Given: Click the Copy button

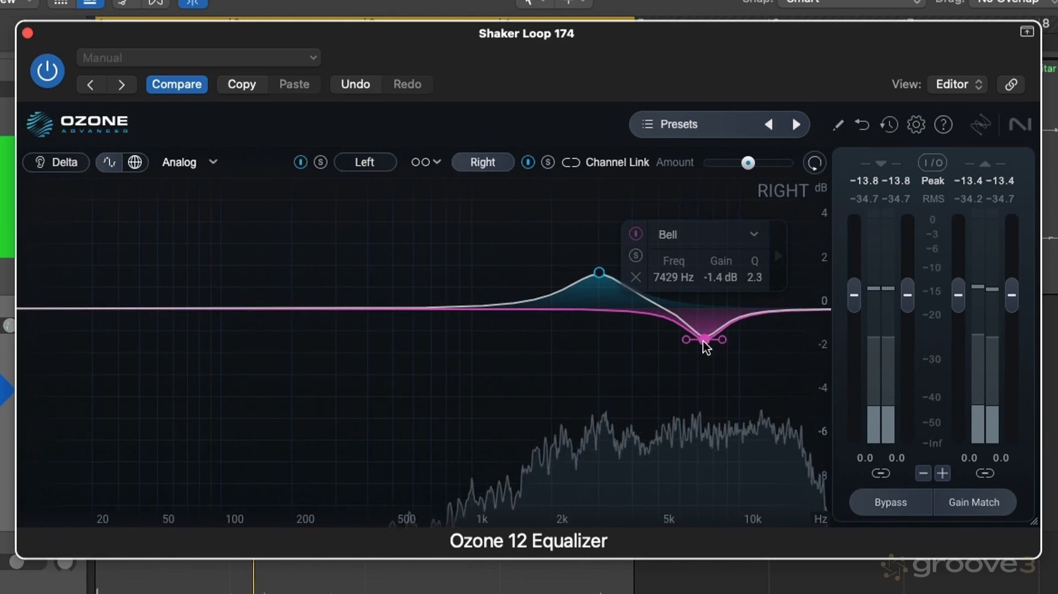Looking at the screenshot, I should coord(242,84).
